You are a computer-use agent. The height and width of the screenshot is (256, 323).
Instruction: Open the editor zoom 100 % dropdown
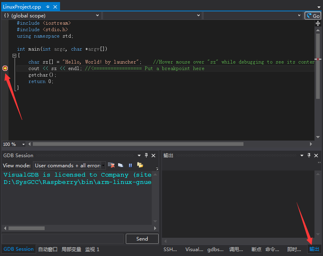pos(23,144)
